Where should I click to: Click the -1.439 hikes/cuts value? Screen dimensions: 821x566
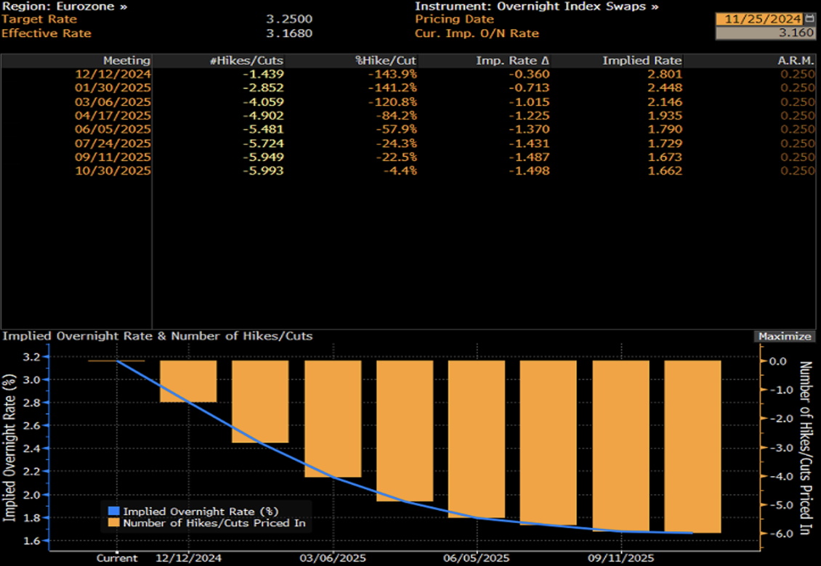point(263,74)
